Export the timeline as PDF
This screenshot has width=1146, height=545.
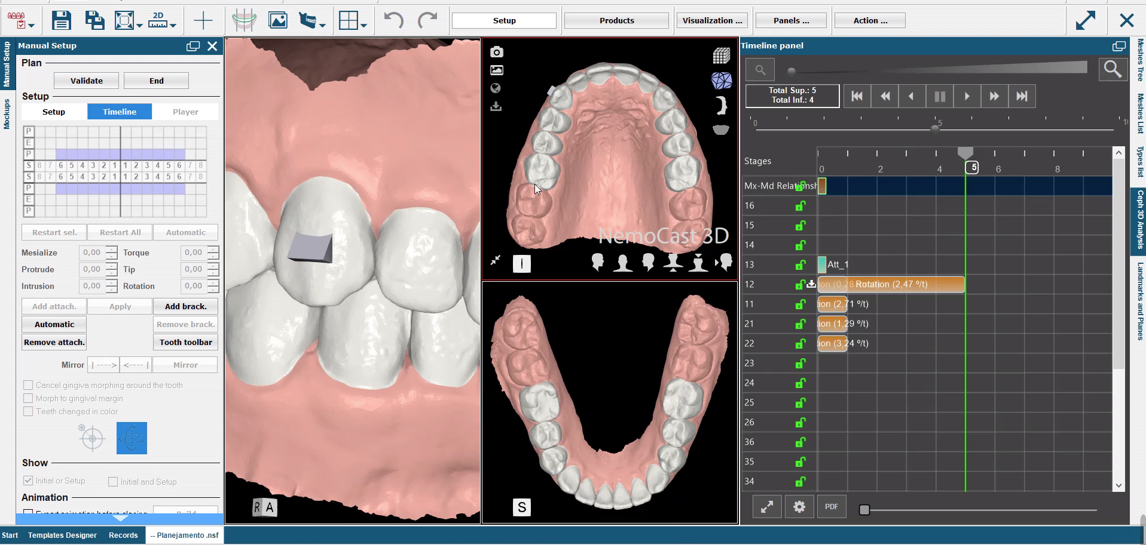click(831, 507)
